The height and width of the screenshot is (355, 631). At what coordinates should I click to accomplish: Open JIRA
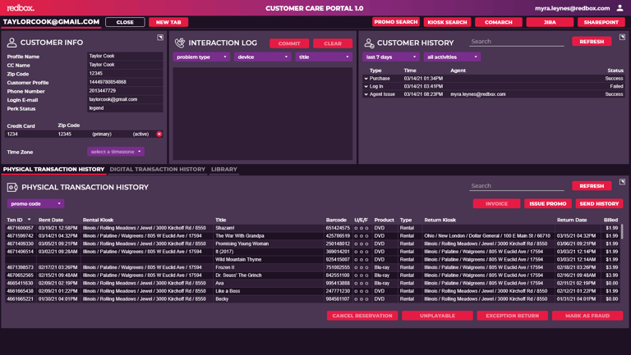[550, 22]
